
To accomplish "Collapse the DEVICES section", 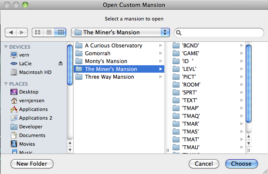I will pyautogui.click(x=6, y=46).
